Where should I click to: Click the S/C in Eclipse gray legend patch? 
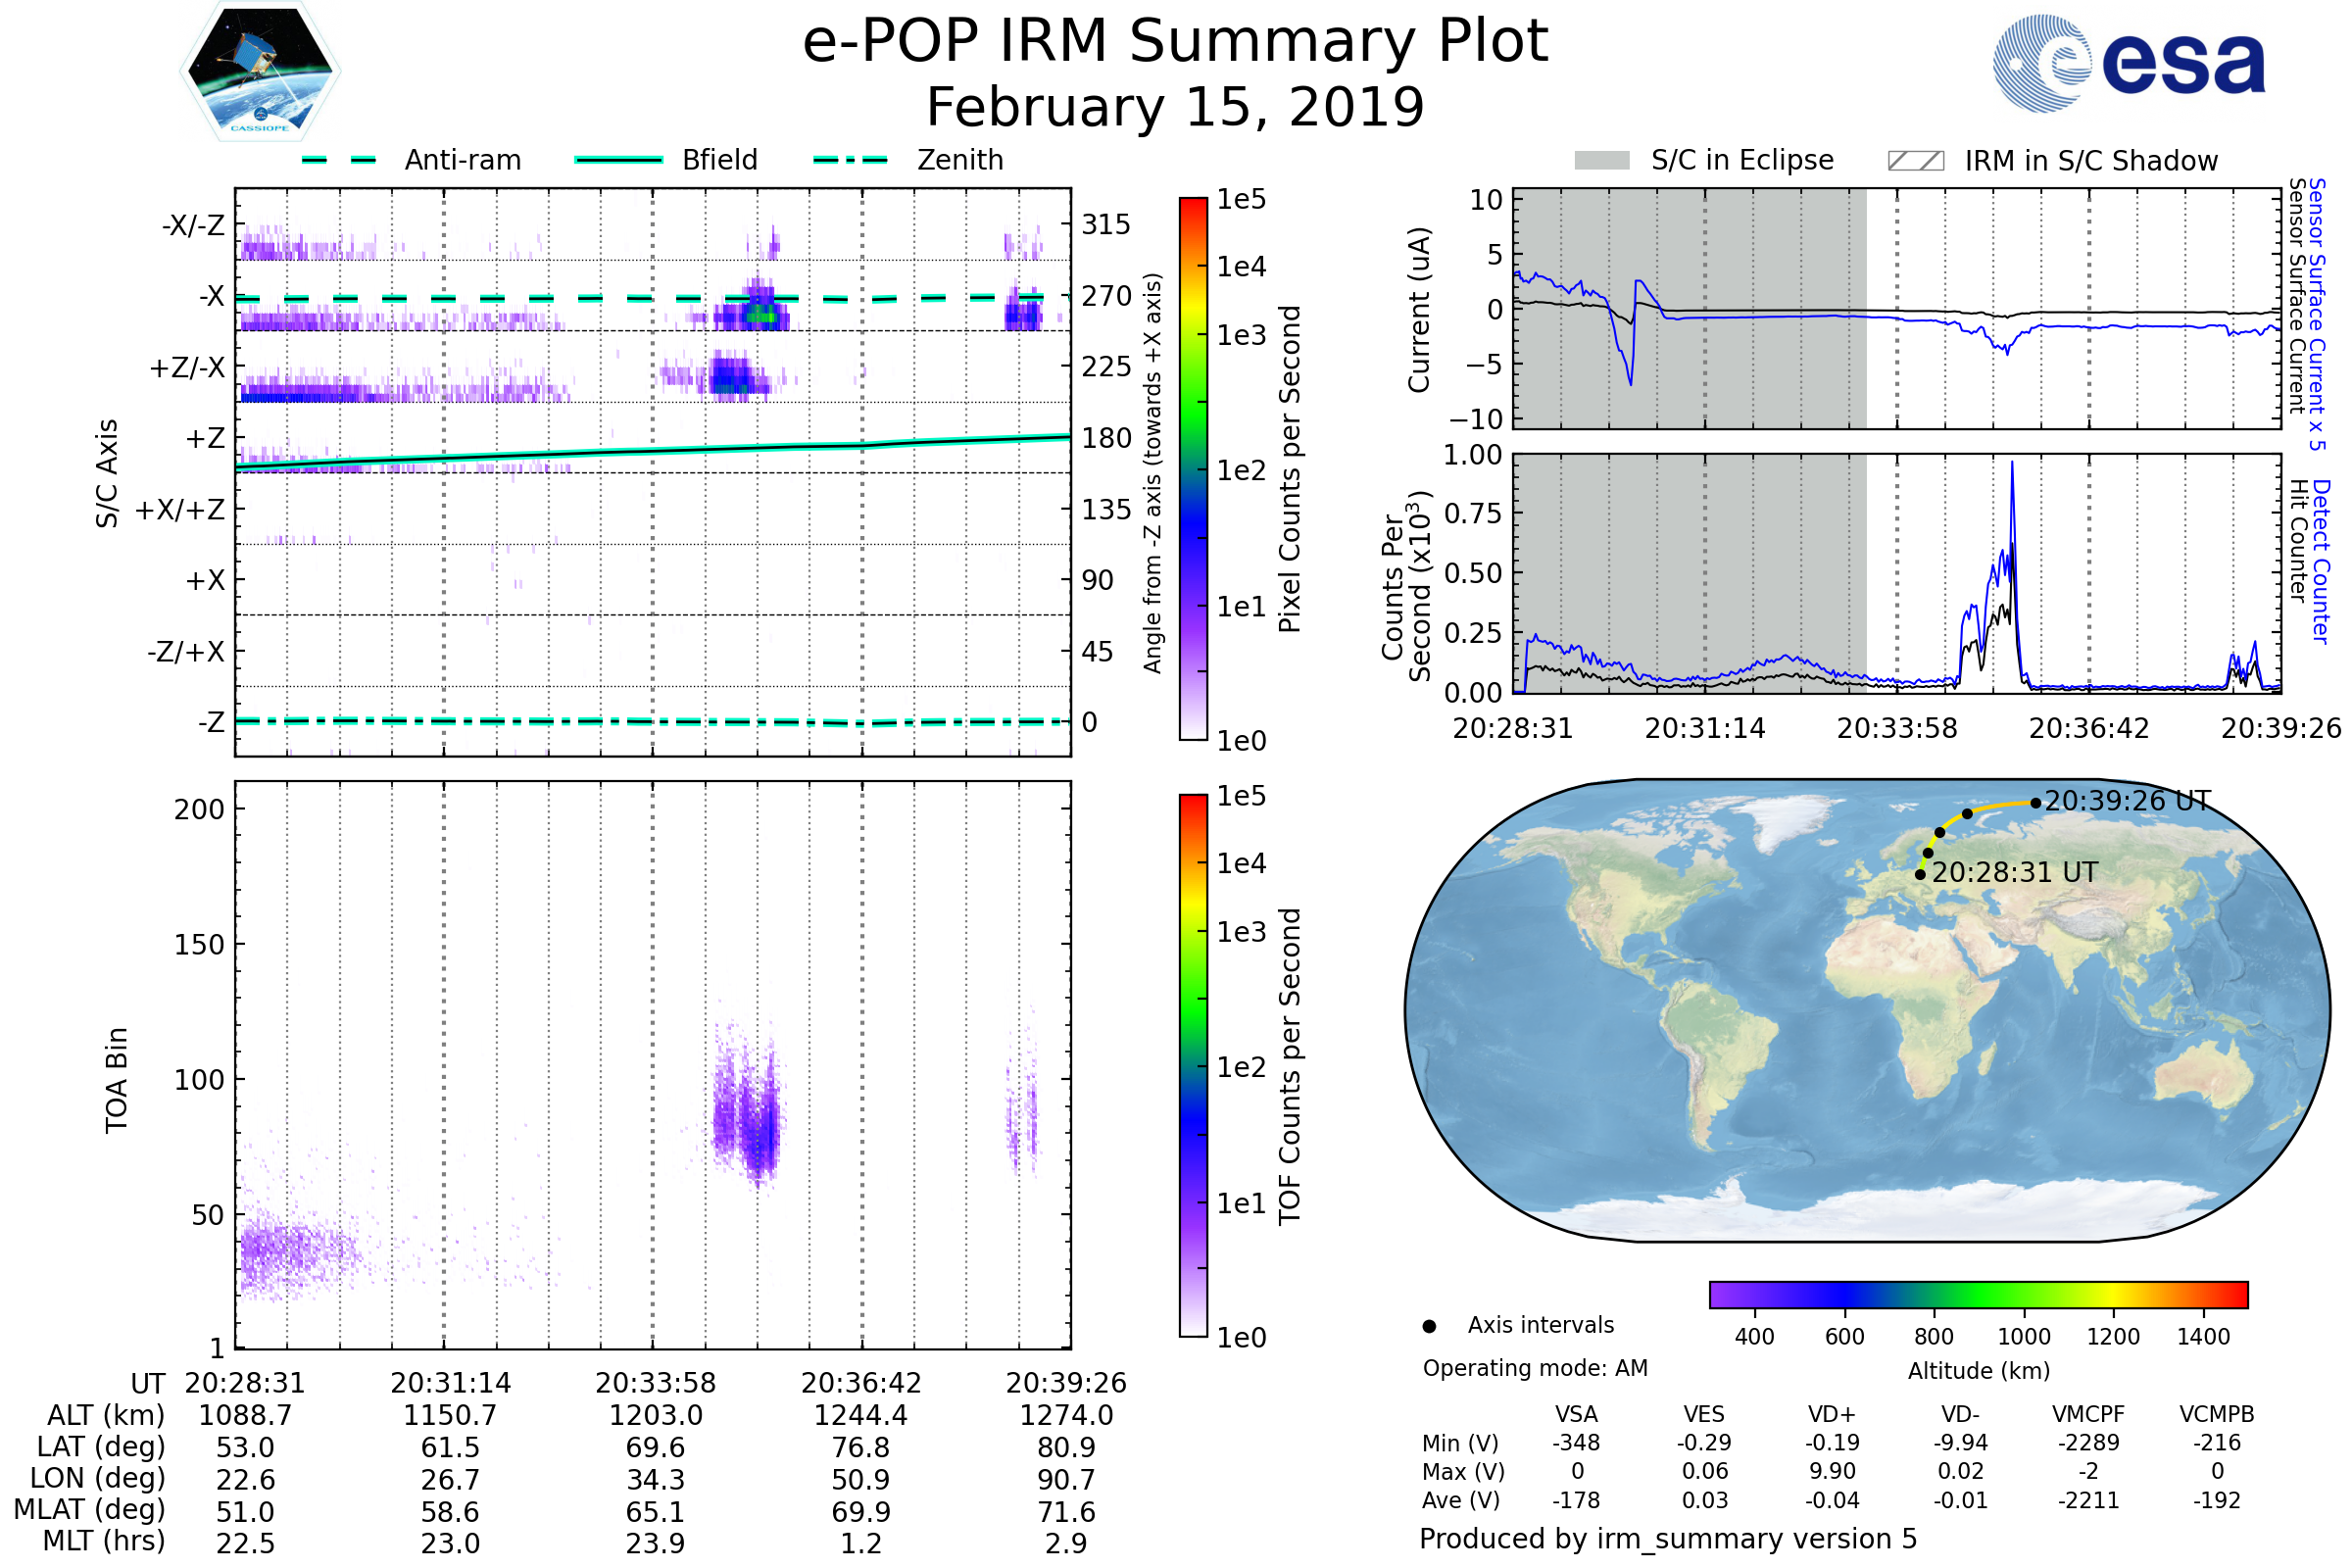tap(1601, 161)
